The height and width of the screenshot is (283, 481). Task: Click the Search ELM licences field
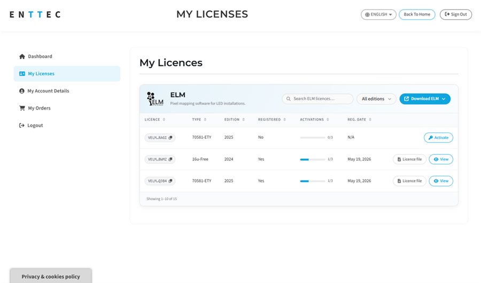pyautogui.click(x=317, y=99)
